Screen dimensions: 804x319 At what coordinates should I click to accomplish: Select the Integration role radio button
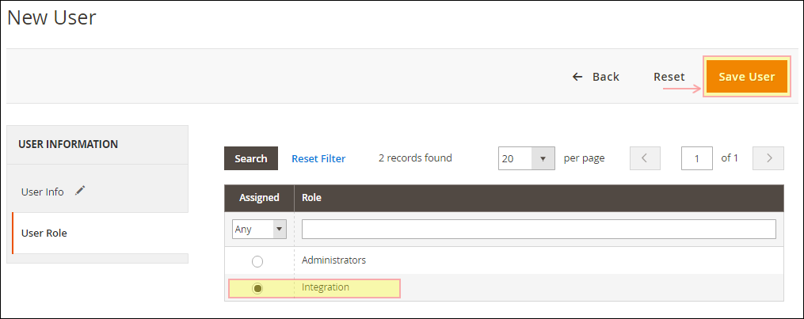point(257,289)
